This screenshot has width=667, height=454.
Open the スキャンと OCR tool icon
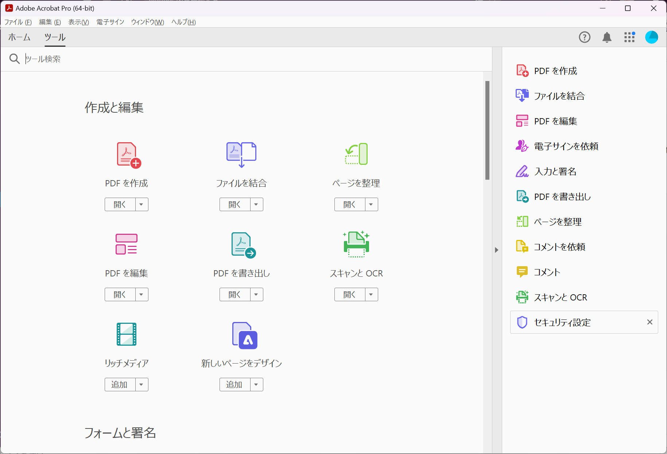(356, 244)
